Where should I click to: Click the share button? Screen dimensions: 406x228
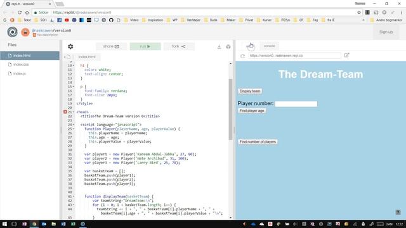(111, 46)
